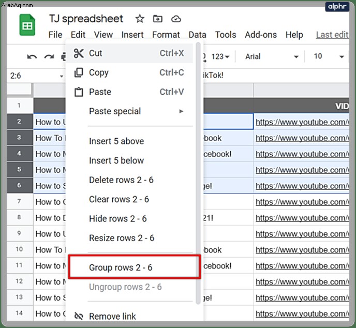Open the YouTube link in row 2
This screenshot has width=356, height=328.
pyautogui.click(x=302, y=122)
